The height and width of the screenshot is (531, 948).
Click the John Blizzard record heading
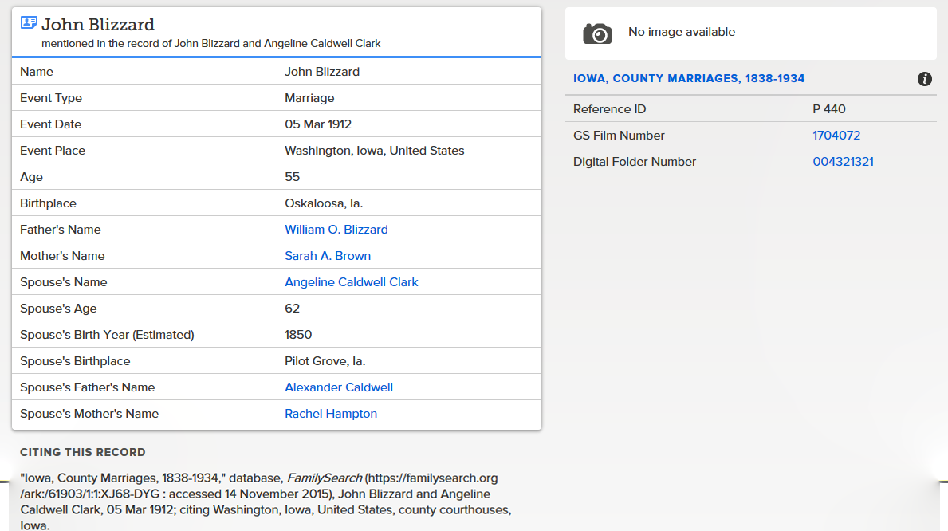[x=98, y=25]
